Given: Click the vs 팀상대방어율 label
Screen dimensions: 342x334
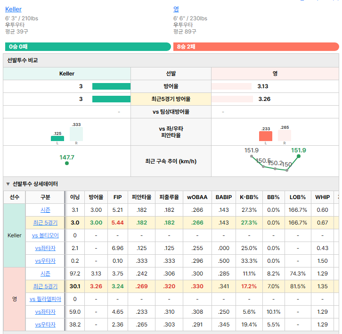Looking at the screenshot, I should [171, 112].
